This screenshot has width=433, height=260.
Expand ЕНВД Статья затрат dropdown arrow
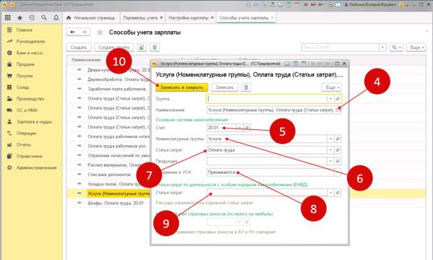tap(331, 193)
